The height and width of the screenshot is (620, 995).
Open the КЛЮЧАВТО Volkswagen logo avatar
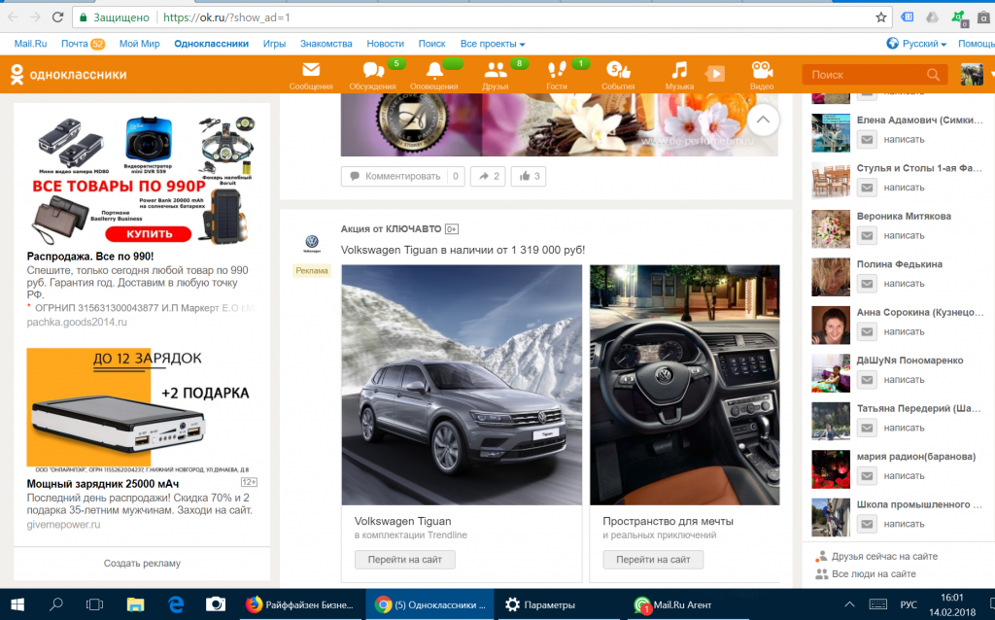312,242
